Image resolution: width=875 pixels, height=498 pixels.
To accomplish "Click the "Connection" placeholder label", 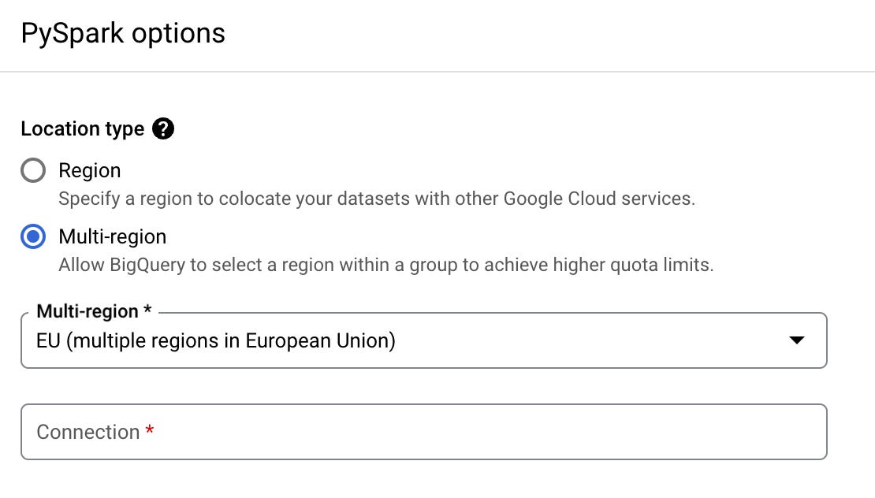I will [x=87, y=432].
